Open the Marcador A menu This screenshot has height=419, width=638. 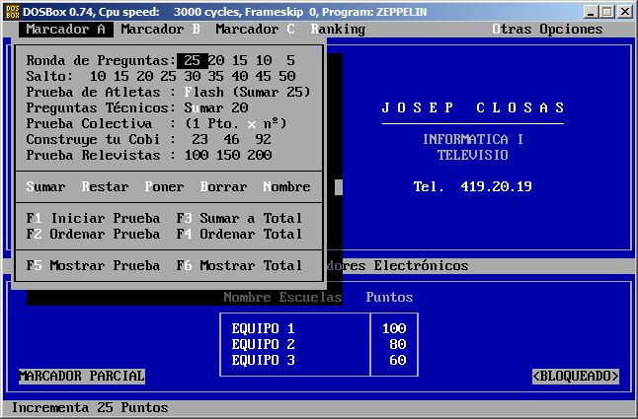click(66, 29)
